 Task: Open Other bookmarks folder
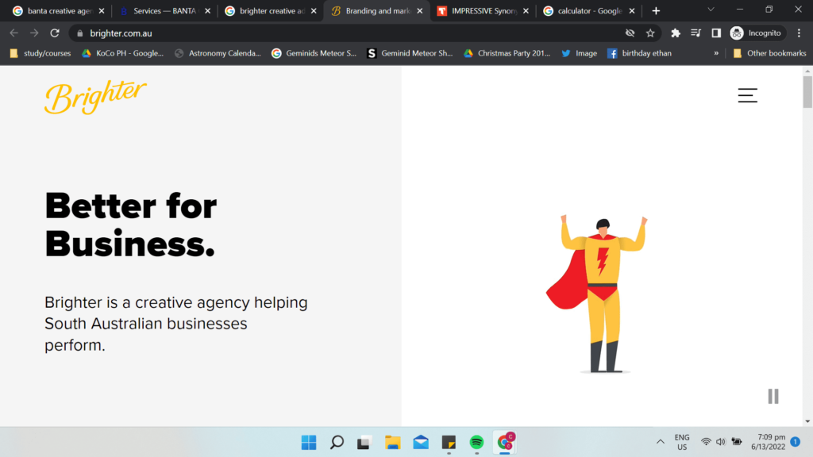(x=770, y=53)
